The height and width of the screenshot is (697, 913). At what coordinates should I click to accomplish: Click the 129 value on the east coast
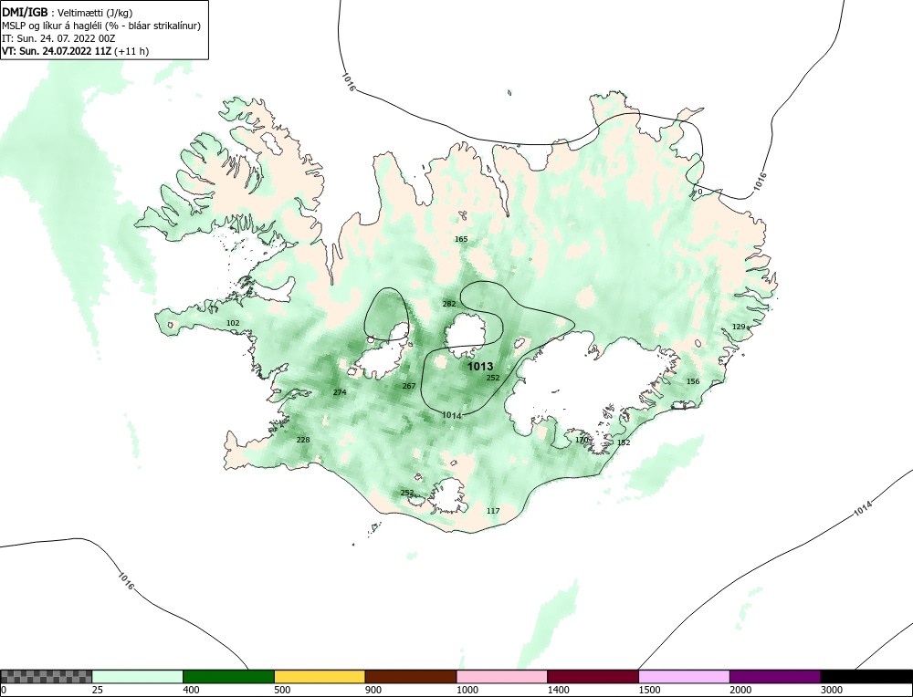739,327
